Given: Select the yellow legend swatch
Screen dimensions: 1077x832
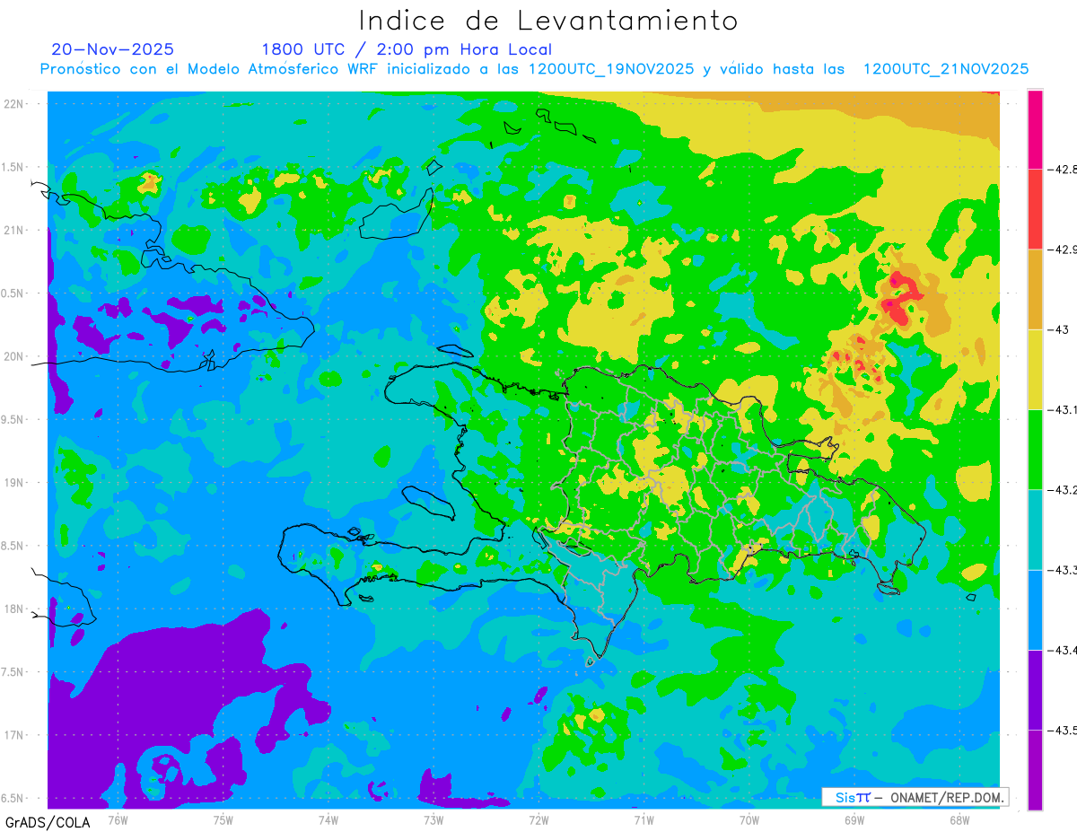Looking at the screenshot, I should click(1035, 369).
